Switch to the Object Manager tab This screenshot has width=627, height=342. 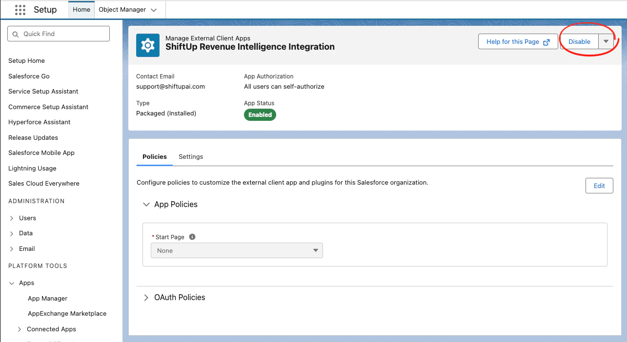[x=122, y=10]
